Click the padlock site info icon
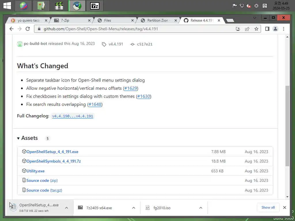295x221 pixels. (x=39, y=29)
